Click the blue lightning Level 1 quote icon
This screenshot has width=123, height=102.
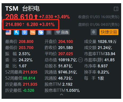(x=16, y=32)
